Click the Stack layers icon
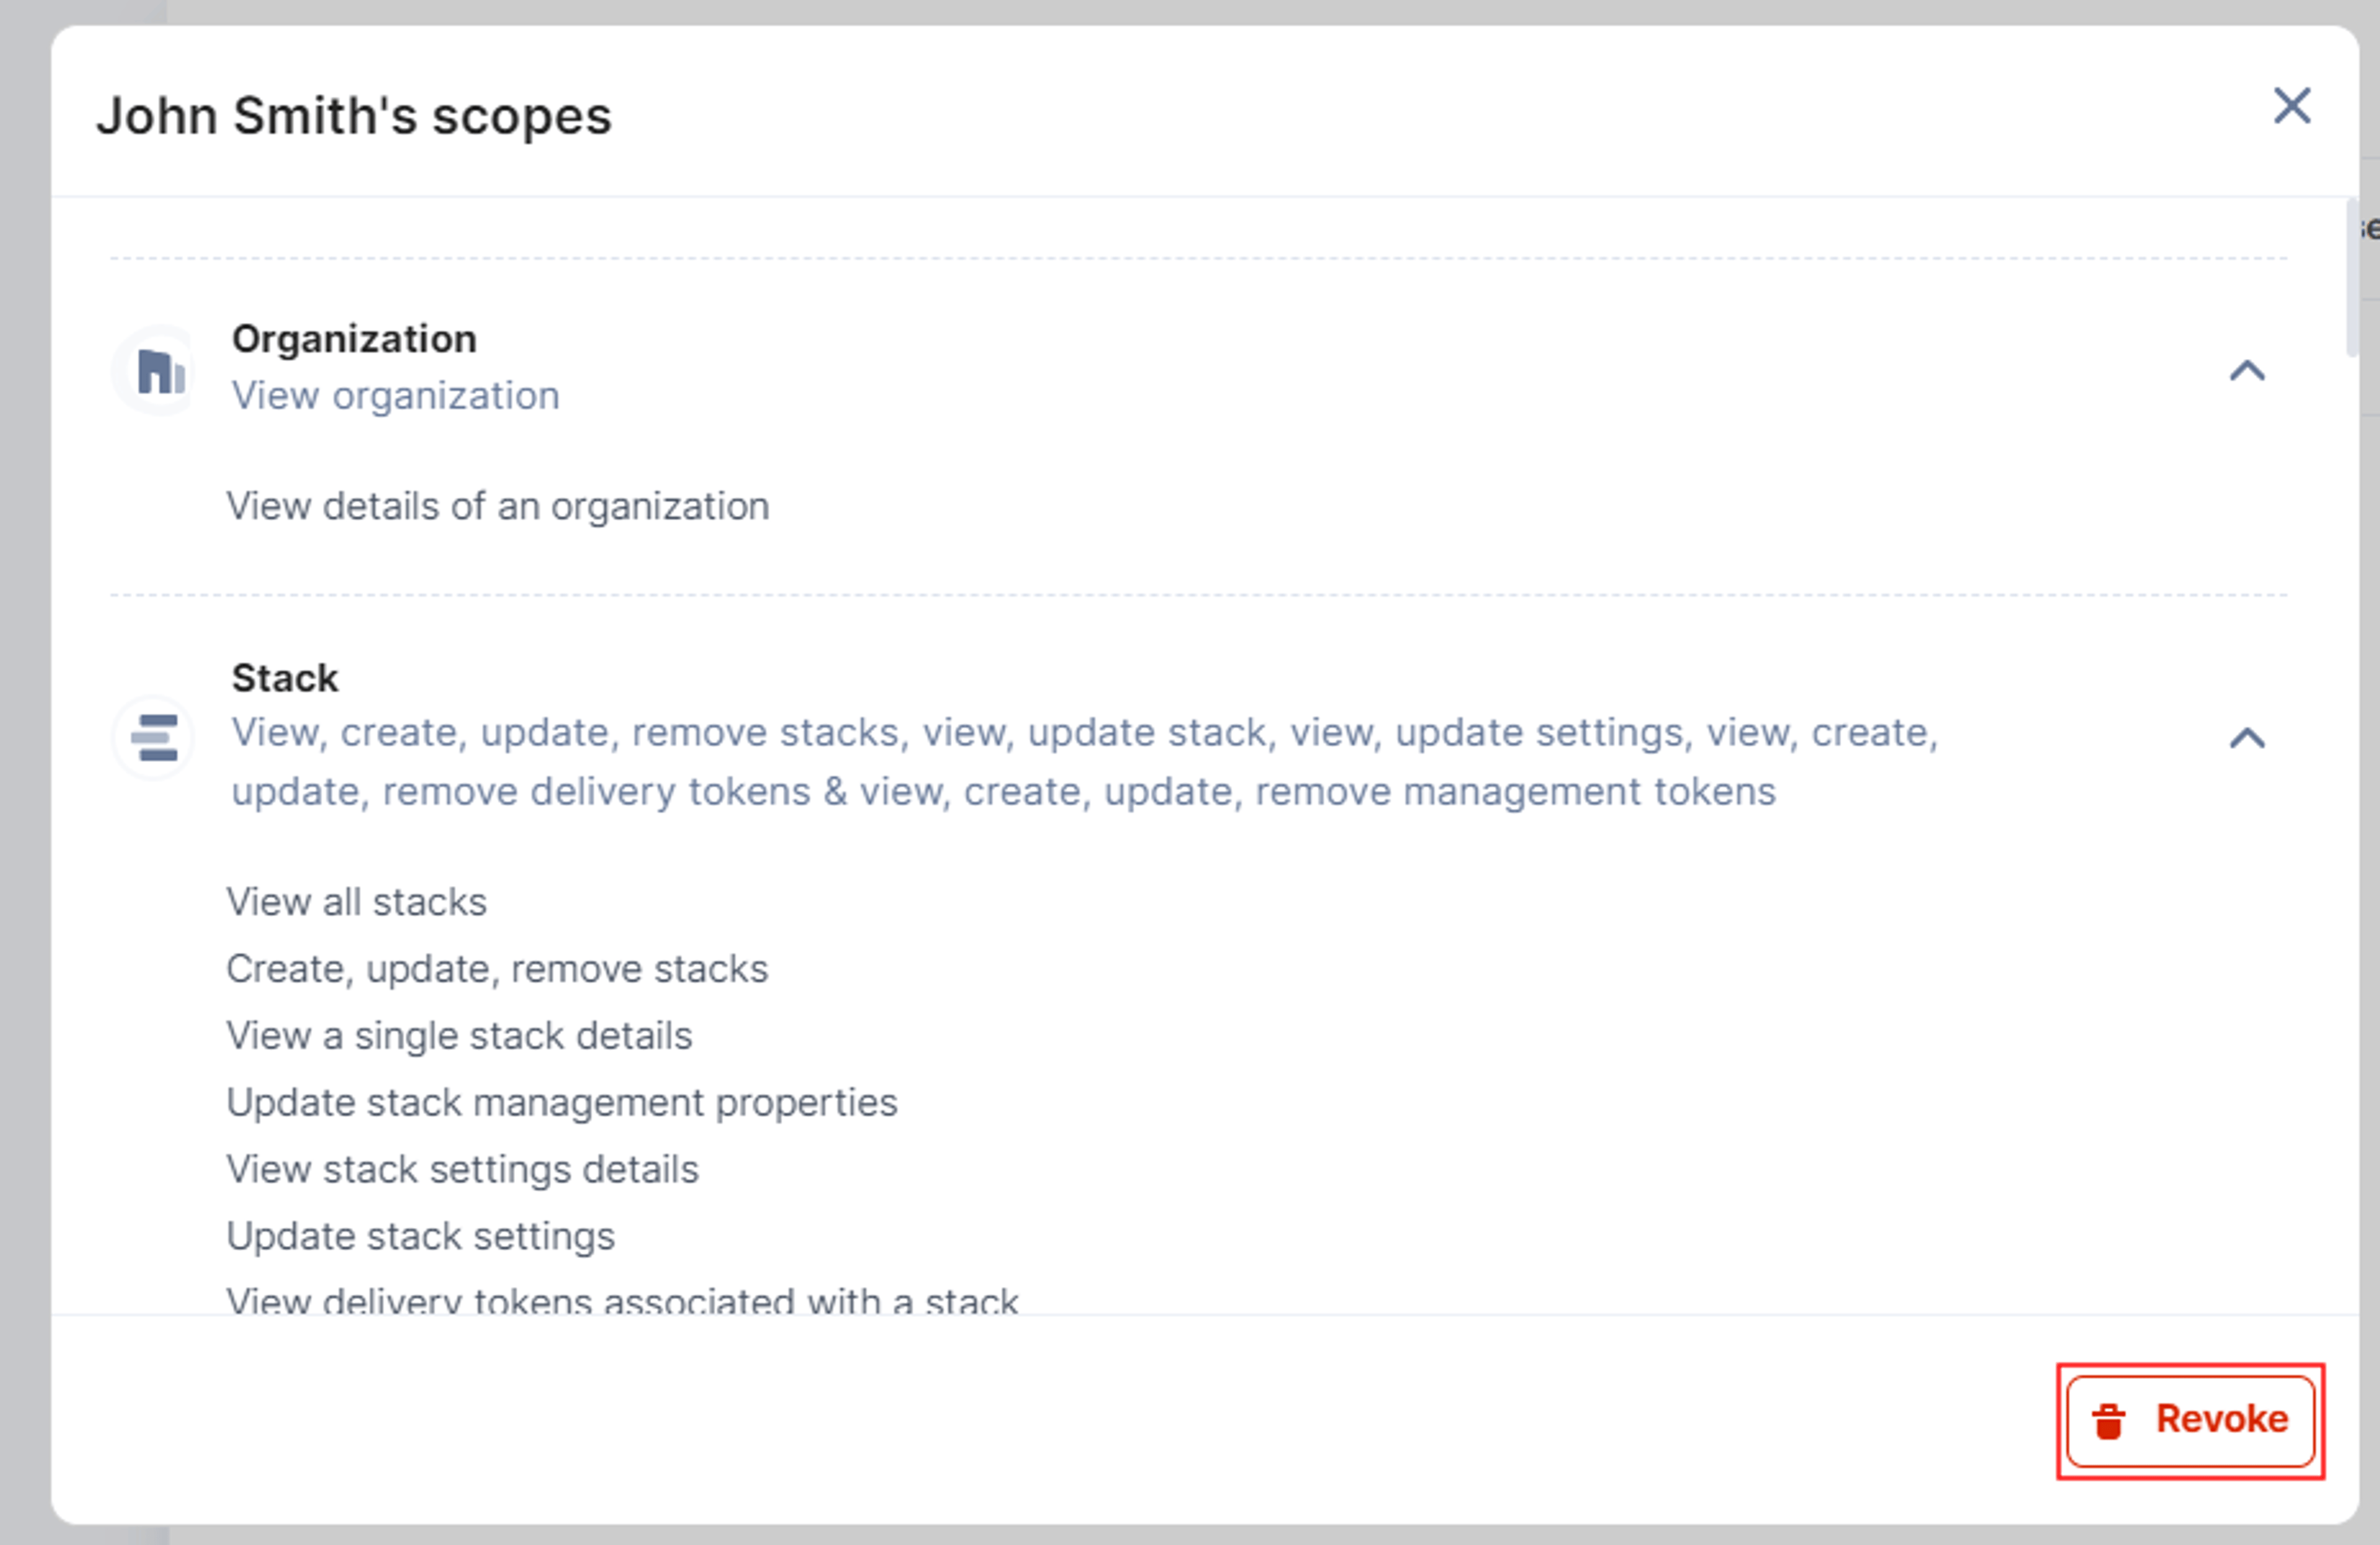Viewport: 2380px width, 1545px height. tap(154, 738)
